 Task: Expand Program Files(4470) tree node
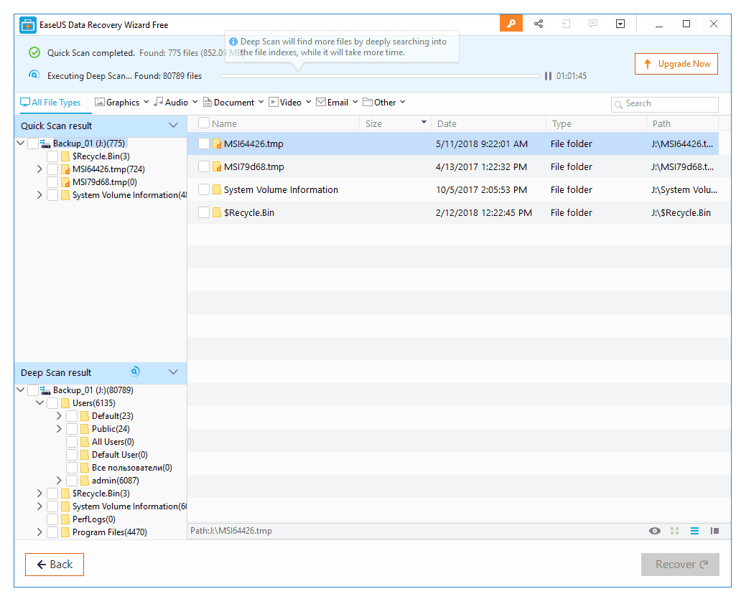pos(39,532)
